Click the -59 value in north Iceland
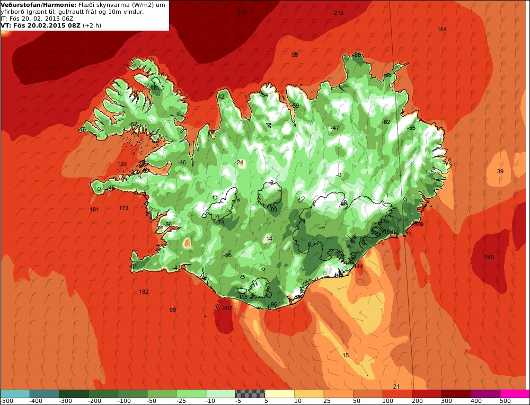 pyautogui.click(x=295, y=105)
